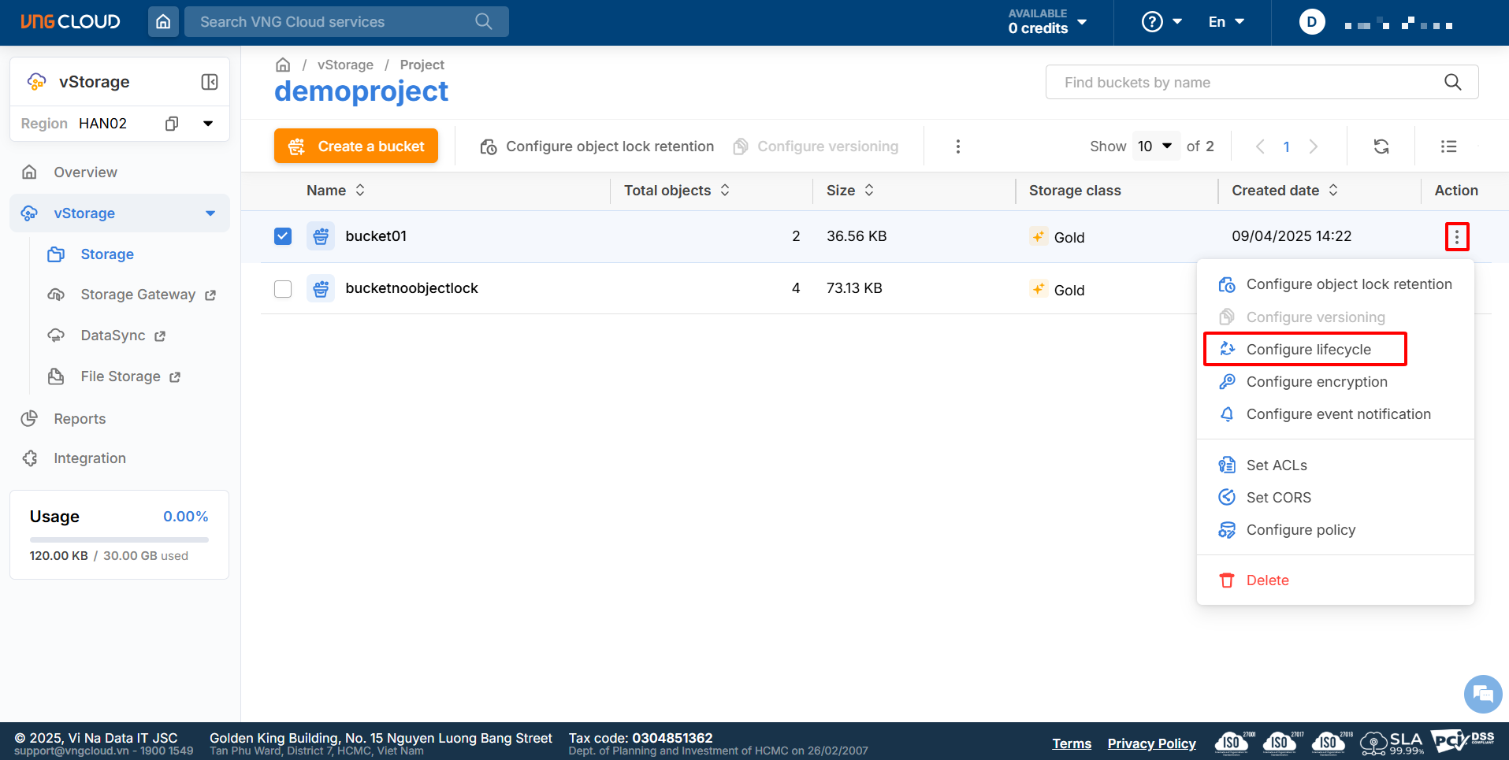Viewport: 1509px width, 760px height.
Task: Select Set CORS in context menu
Action: tap(1278, 498)
